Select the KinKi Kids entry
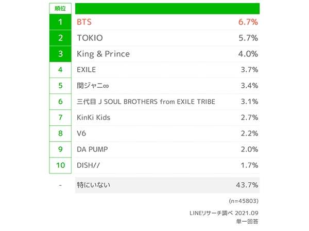309x231 pixels. coord(93,118)
